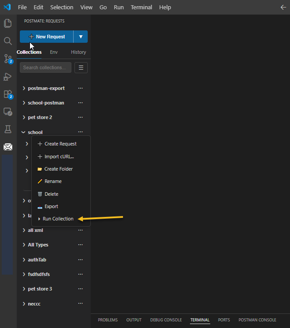Image resolution: width=290 pixels, height=328 pixels.
Task: Open options for fsdfsdfsfs collection
Action: (81, 274)
